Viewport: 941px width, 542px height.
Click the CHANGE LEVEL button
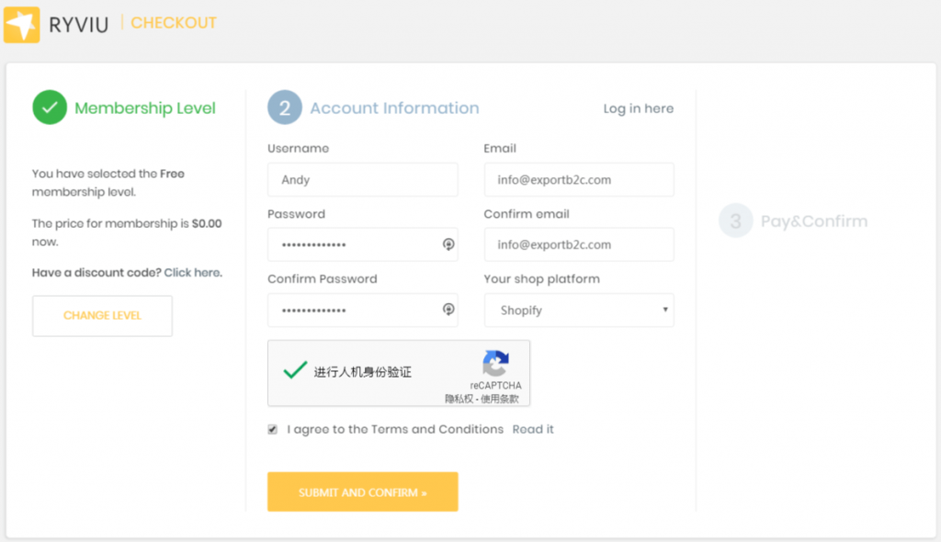tap(102, 315)
